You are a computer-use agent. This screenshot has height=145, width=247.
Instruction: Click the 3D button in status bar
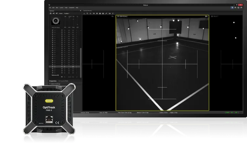coord(236,112)
